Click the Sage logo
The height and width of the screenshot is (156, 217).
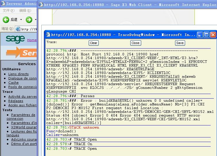(15, 39)
